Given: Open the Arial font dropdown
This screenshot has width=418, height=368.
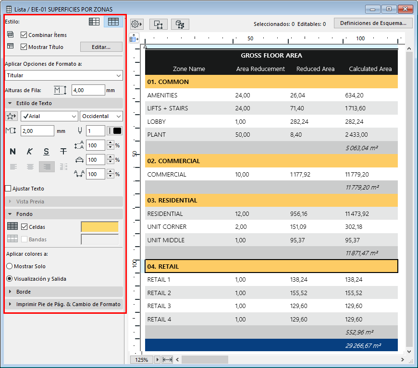Looking at the screenshot, I should 49,116.
